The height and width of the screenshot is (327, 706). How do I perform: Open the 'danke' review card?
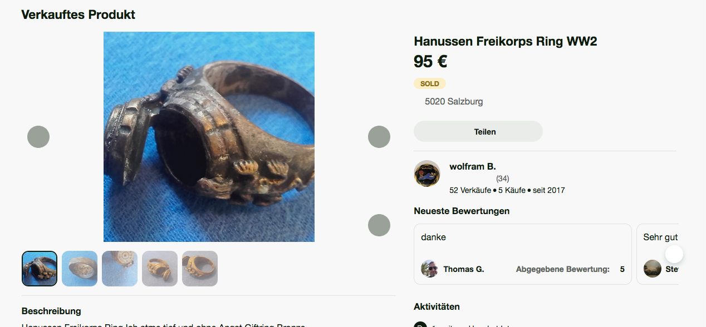pyautogui.click(x=523, y=254)
